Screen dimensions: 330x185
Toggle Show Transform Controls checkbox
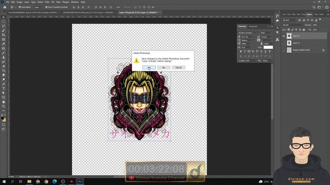[46, 7]
